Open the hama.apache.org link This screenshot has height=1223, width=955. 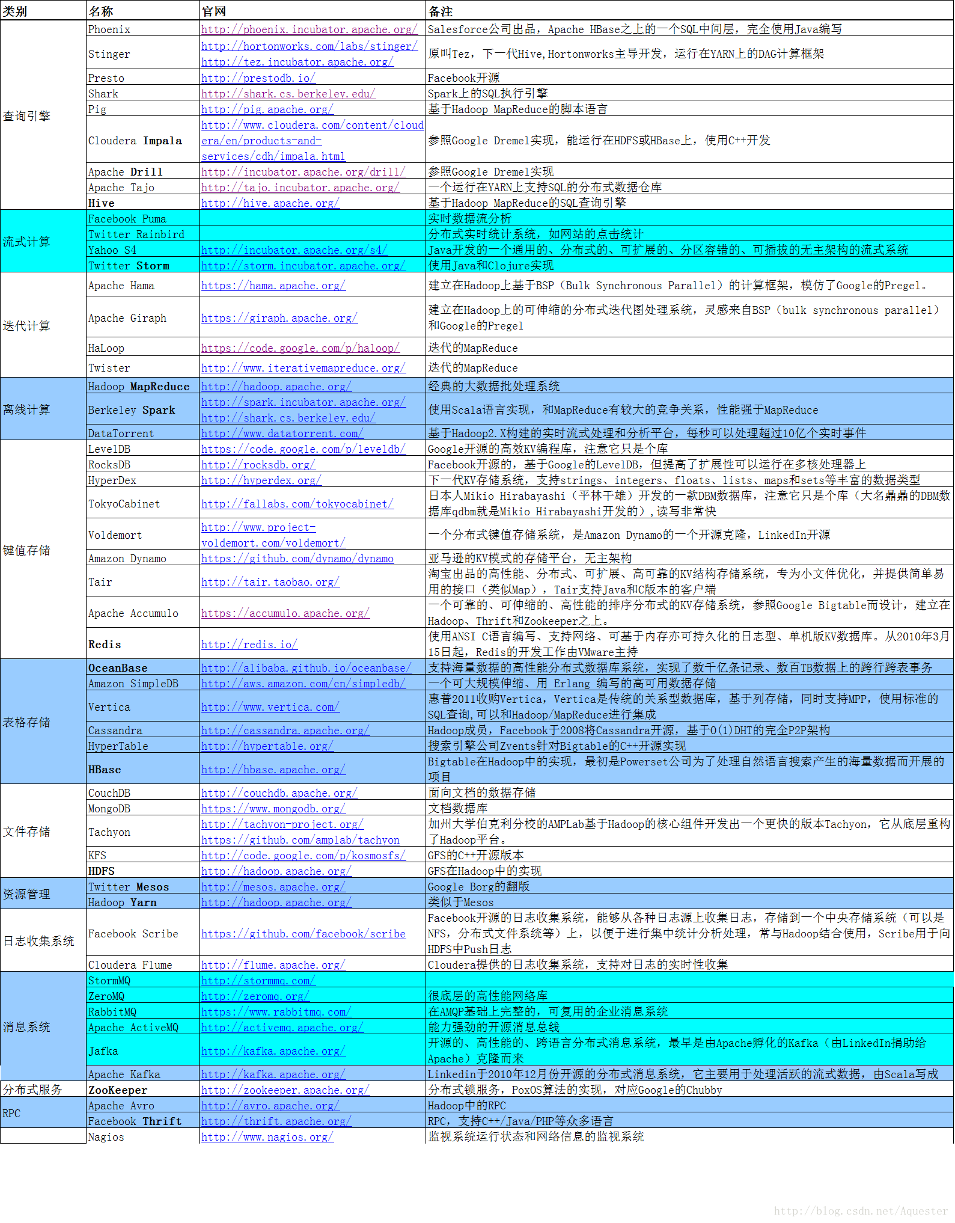coord(273,286)
